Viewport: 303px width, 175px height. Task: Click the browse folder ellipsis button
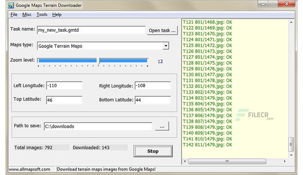(162, 127)
